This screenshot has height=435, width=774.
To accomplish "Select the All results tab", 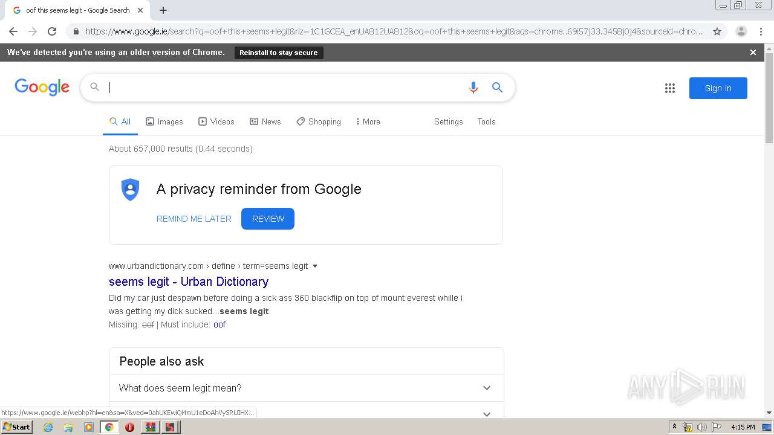I will pyautogui.click(x=120, y=121).
